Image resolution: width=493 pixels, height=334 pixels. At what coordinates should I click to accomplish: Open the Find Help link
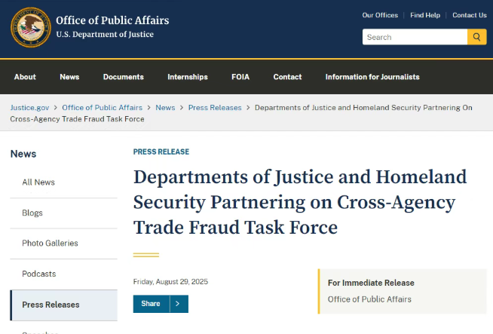point(425,15)
